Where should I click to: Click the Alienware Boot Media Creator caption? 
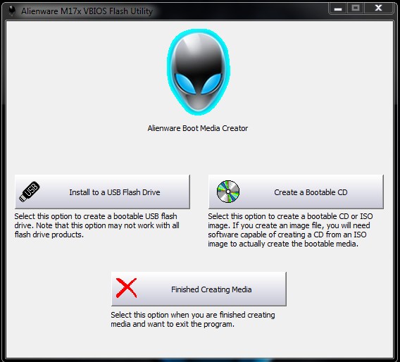click(198, 128)
